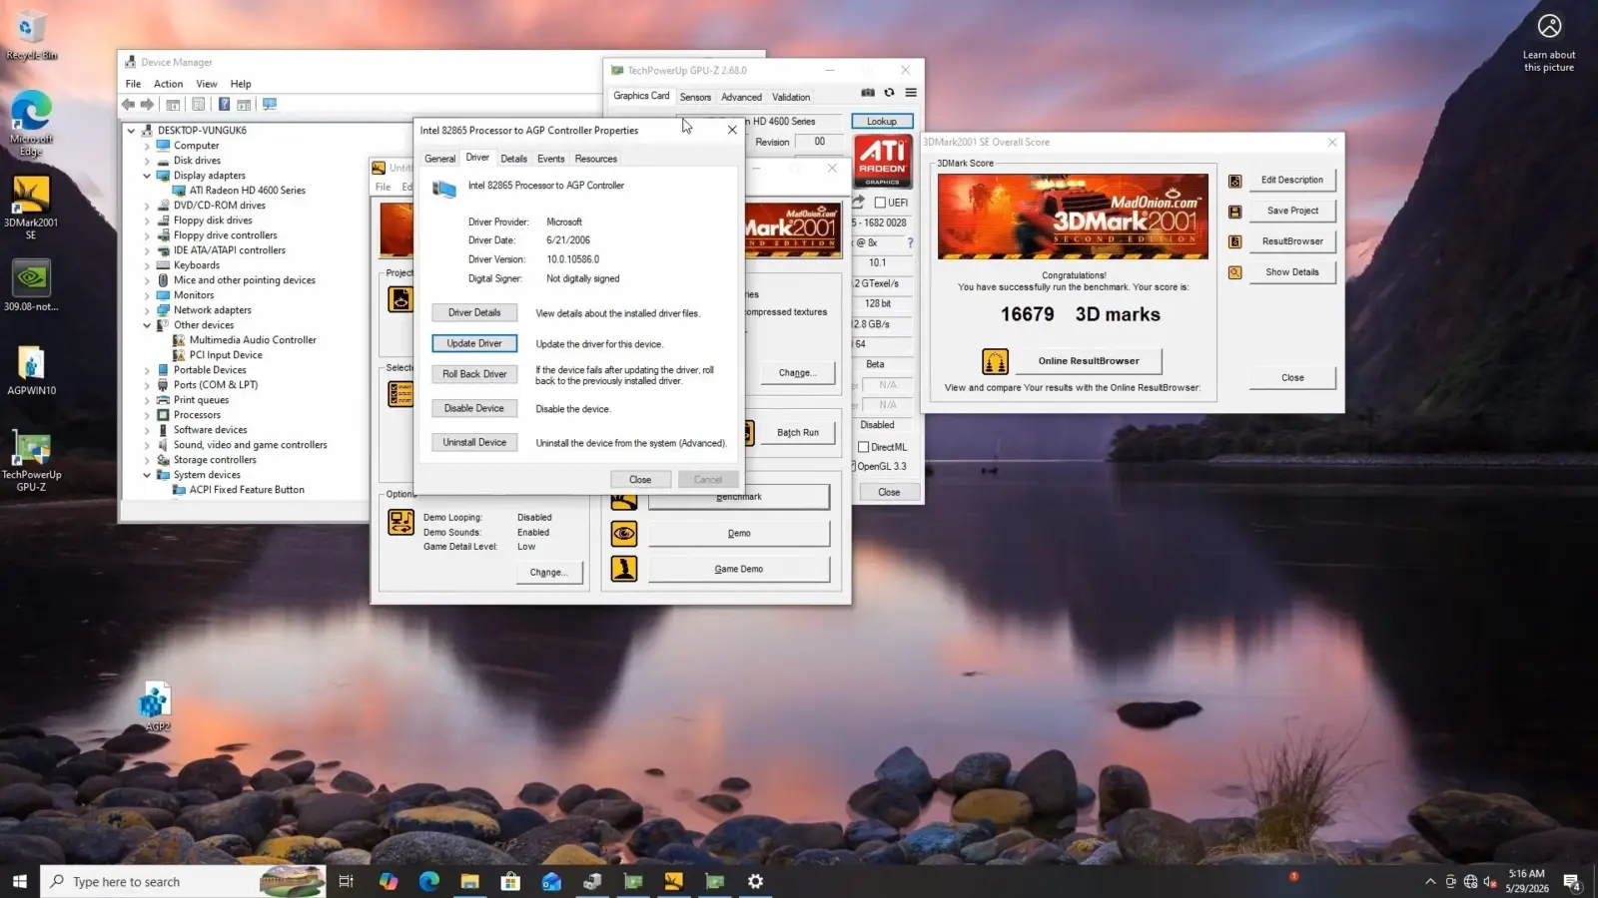Click the Roll Back Driver button
This screenshot has height=898, width=1598.
point(474,374)
